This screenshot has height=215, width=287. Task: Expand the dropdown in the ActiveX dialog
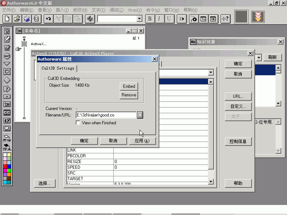point(211,73)
